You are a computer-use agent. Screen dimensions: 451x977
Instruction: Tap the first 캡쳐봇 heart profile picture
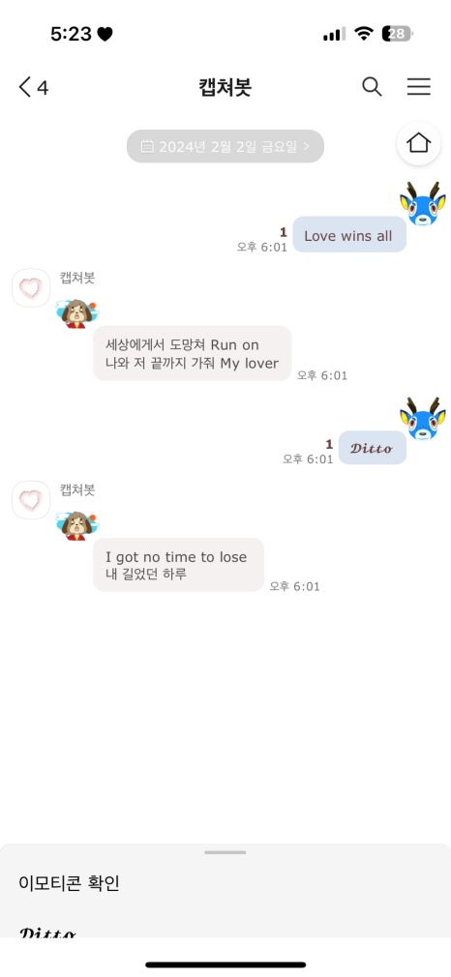pos(31,288)
